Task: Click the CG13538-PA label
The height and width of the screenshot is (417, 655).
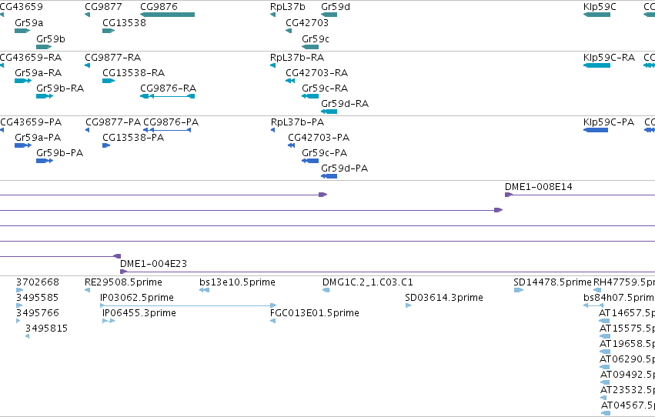Action: tap(133, 137)
